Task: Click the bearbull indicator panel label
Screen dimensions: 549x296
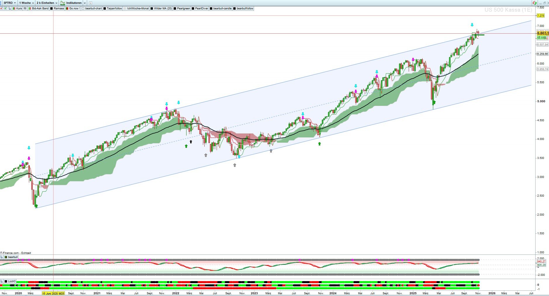Action: click(13, 257)
